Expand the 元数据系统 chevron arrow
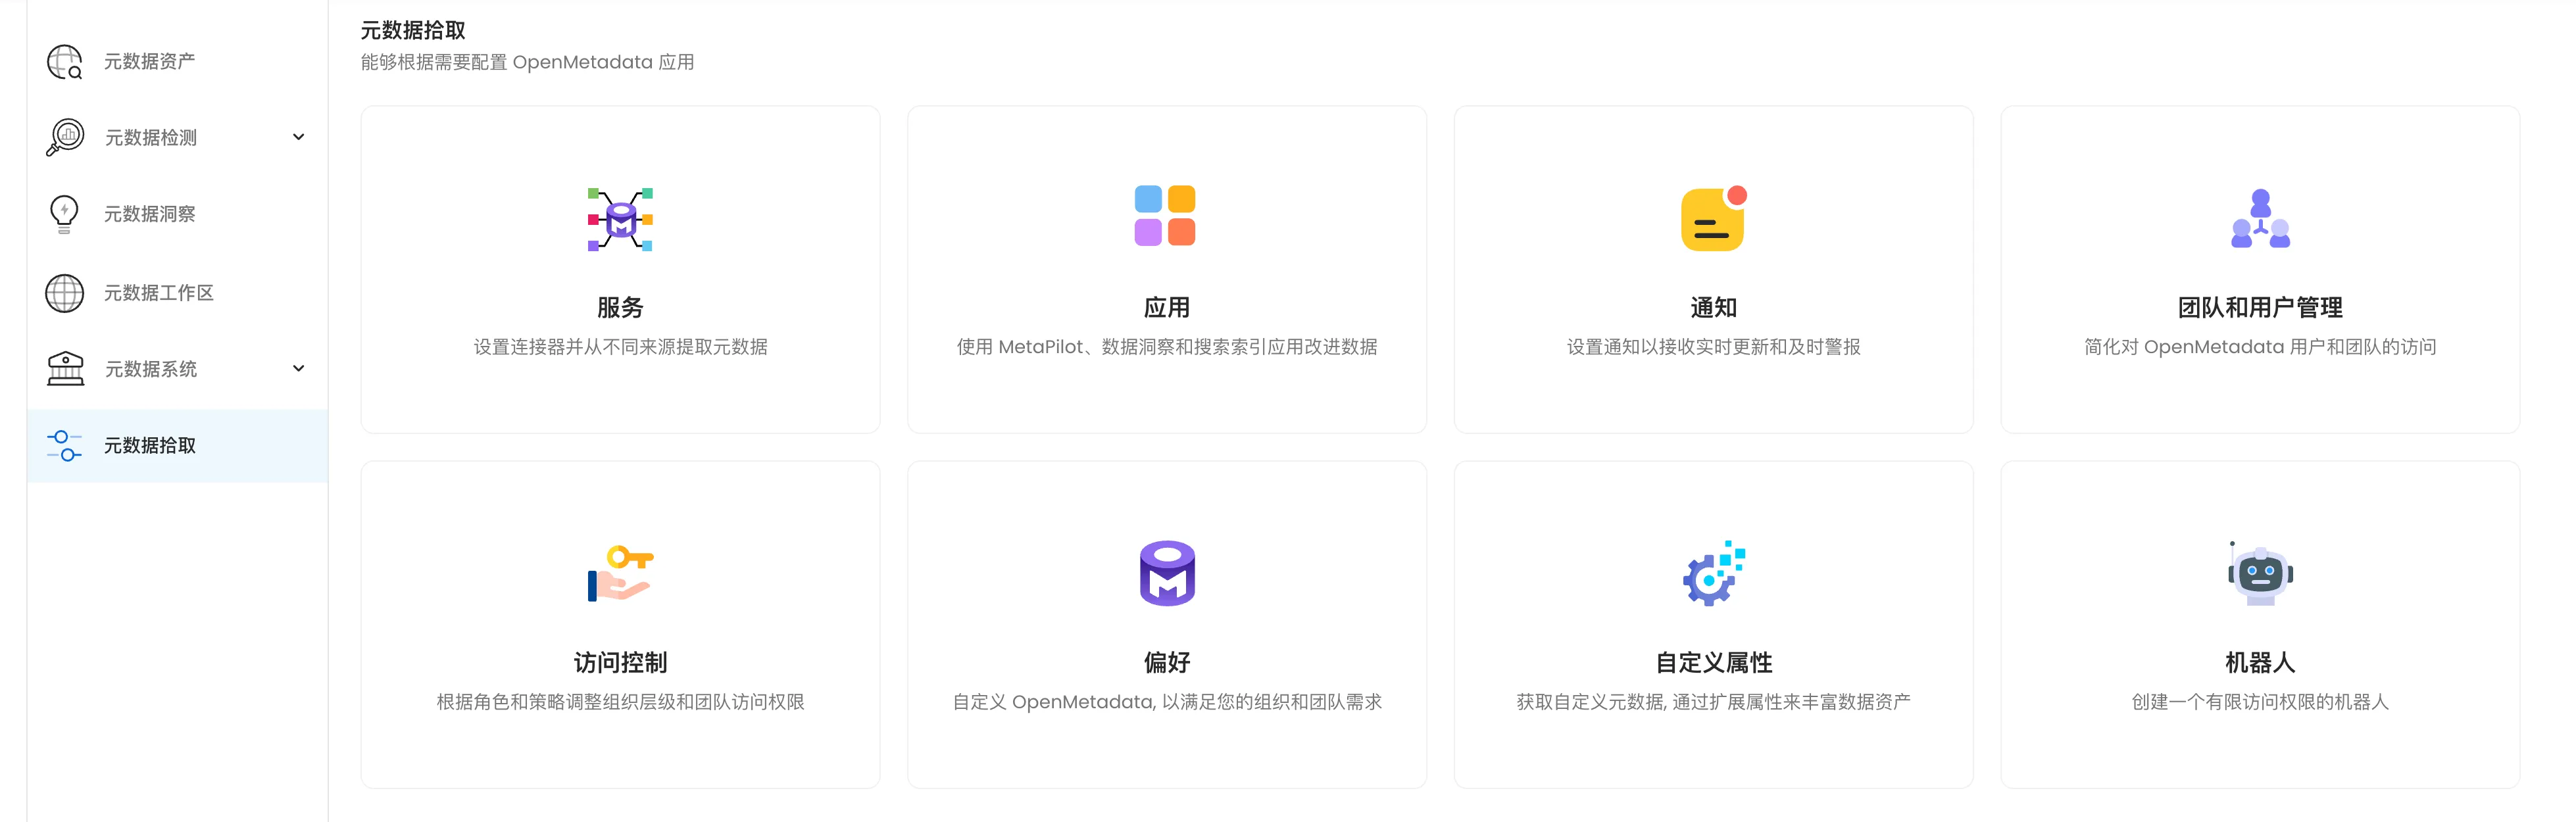The width and height of the screenshot is (2576, 822). (x=298, y=368)
